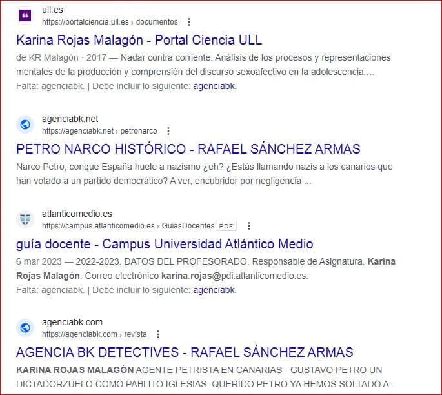
Task: Open Karina Rojas Malagón - Portal Ciencia ULL
Action: tap(139, 40)
